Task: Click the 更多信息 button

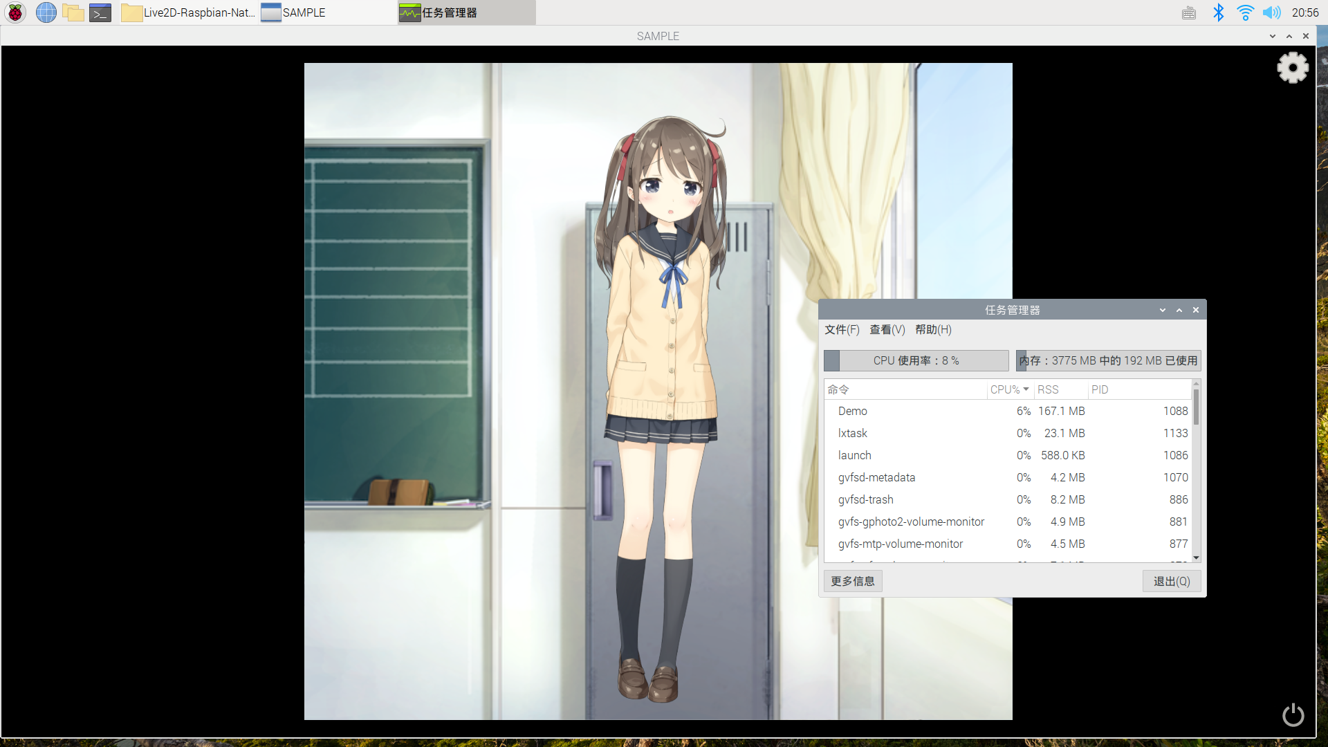Action: click(x=852, y=582)
